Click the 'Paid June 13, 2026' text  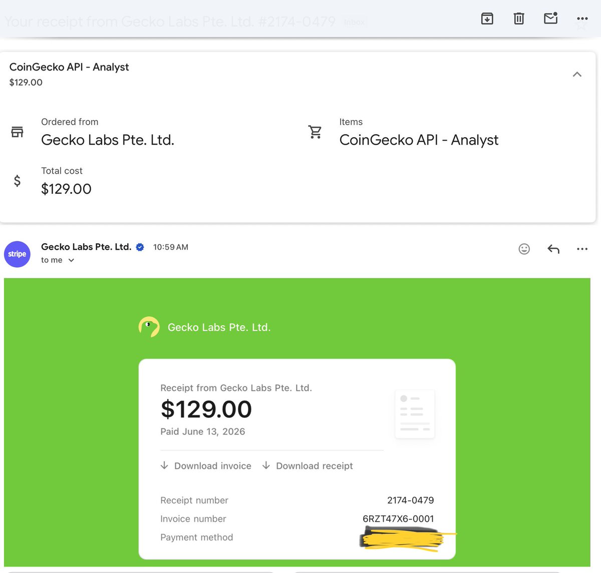coord(203,431)
